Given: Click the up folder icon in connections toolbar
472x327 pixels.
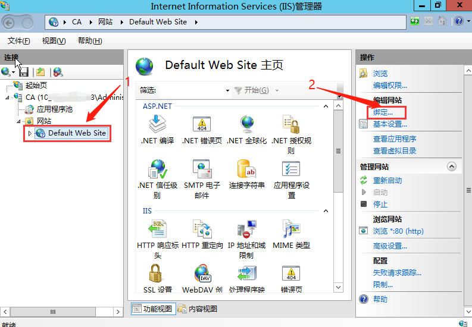Looking at the screenshot, I should (40, 72).
